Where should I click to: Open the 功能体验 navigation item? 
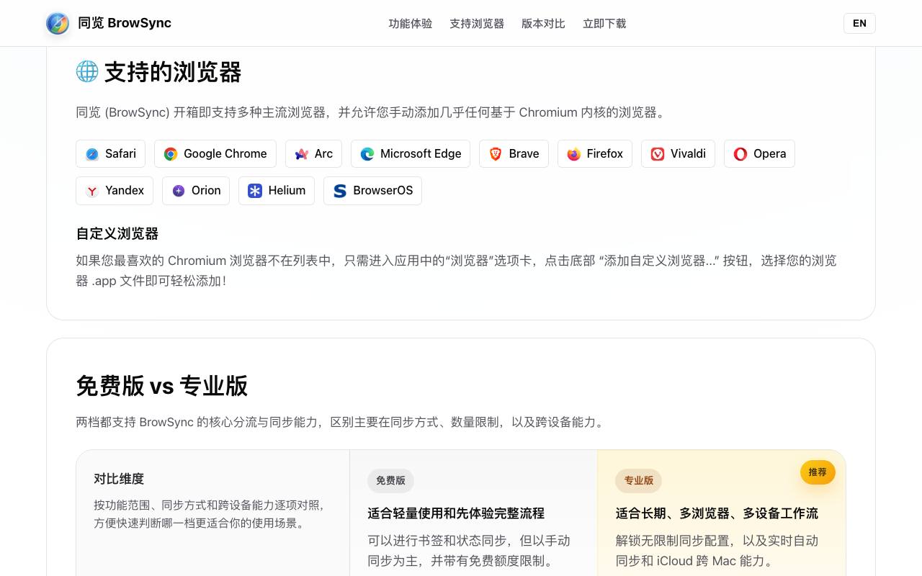[411, 24]
